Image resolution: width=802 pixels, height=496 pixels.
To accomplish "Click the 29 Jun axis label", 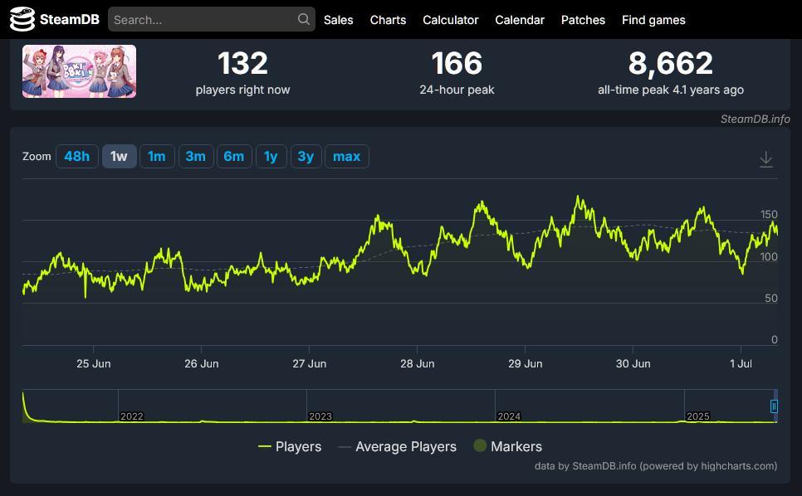I will (x=526, y=363).
